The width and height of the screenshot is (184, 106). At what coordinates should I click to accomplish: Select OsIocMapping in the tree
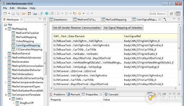point(25,41)
